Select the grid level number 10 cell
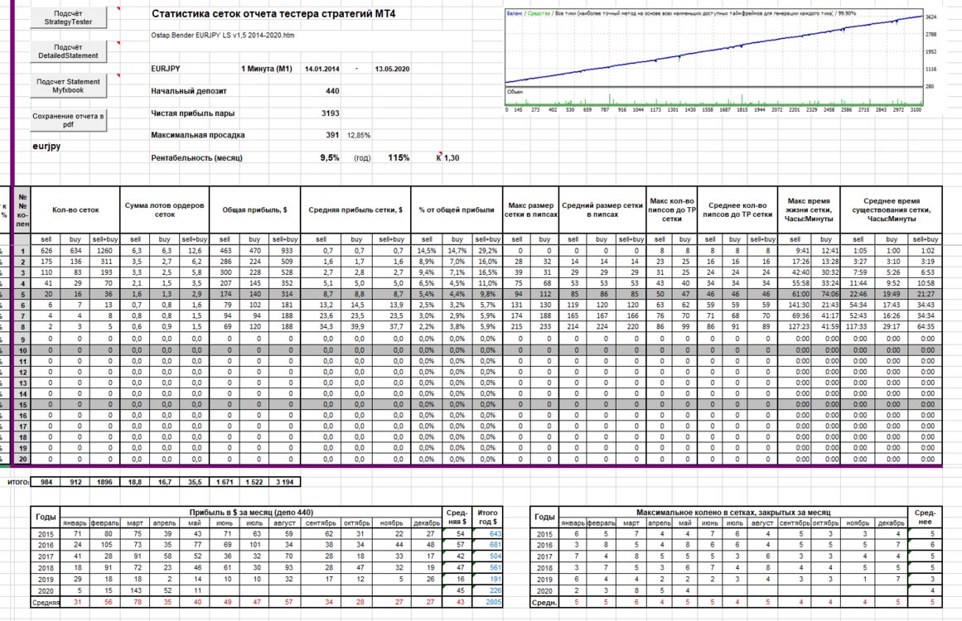This screenshot has height=621, width=962. [22, 350]
